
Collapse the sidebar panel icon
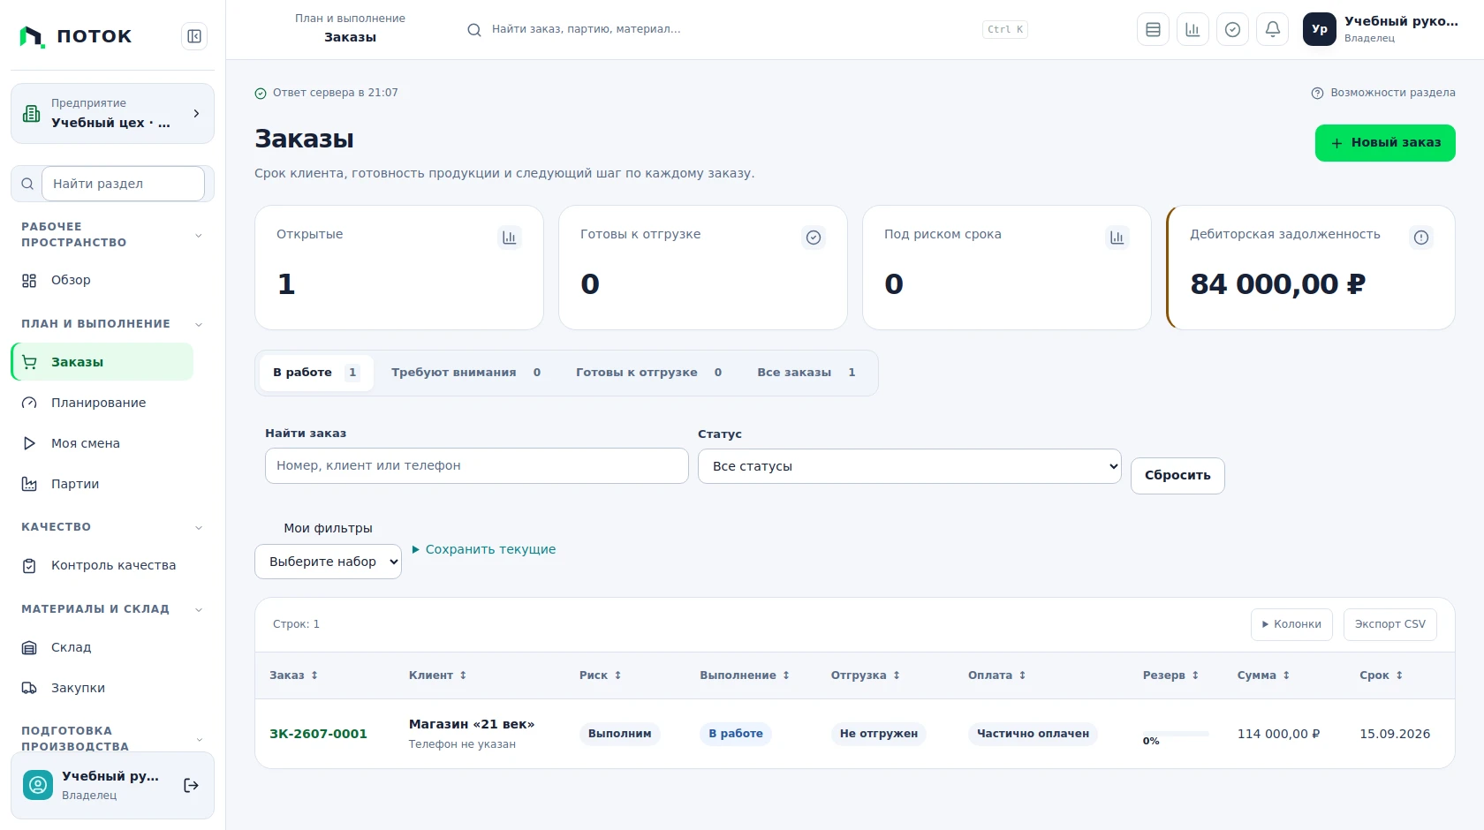194,36
